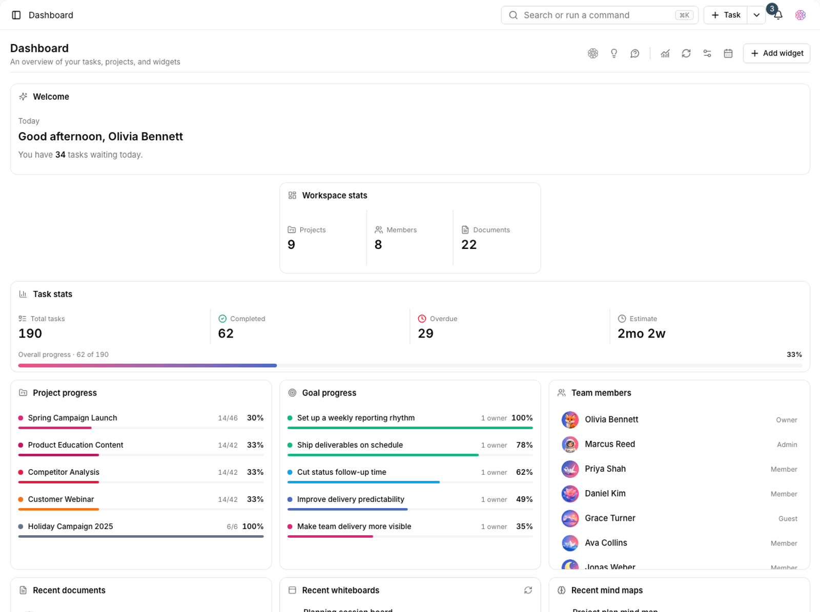Toggle the sidebar panel icon
Screen dimensions: 820x612
[x=16, y=15]
